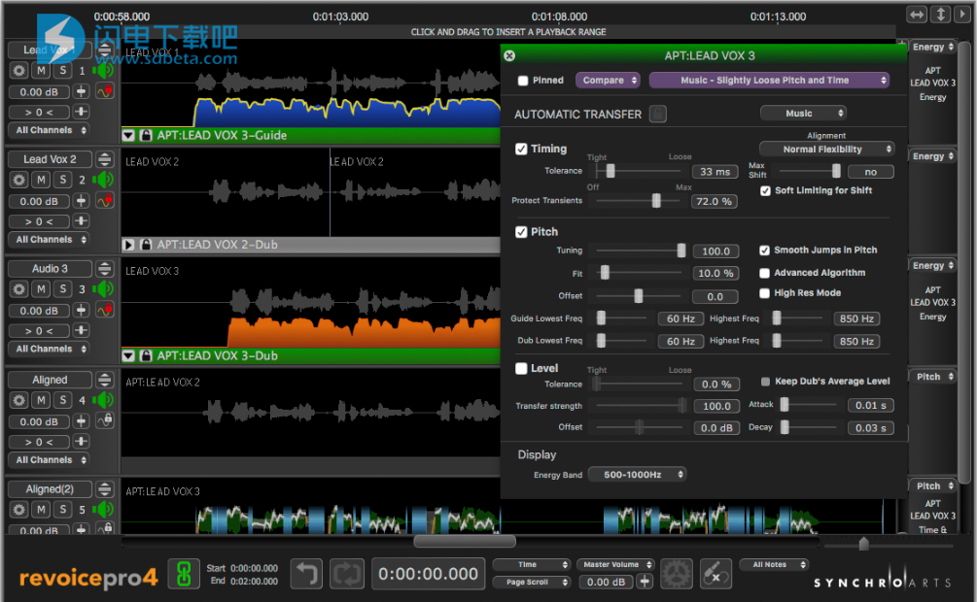Viewport: 977px width, 602px height.
Task: Open settings gear for Audio 3 track
Action: point(19,289)
